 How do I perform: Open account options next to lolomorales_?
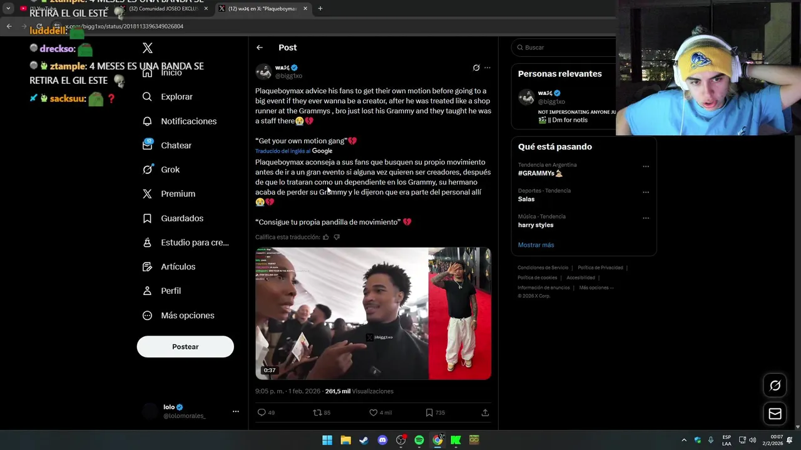(236, 411)
